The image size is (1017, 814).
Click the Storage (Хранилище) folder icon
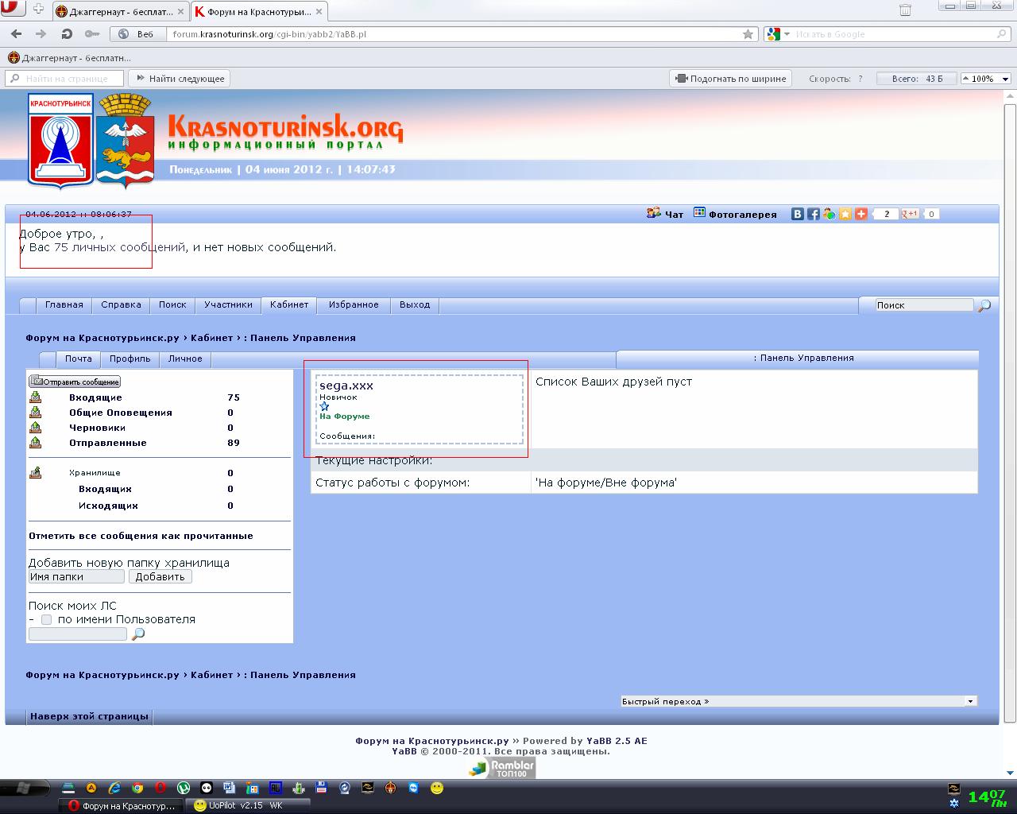click(36, 473)
